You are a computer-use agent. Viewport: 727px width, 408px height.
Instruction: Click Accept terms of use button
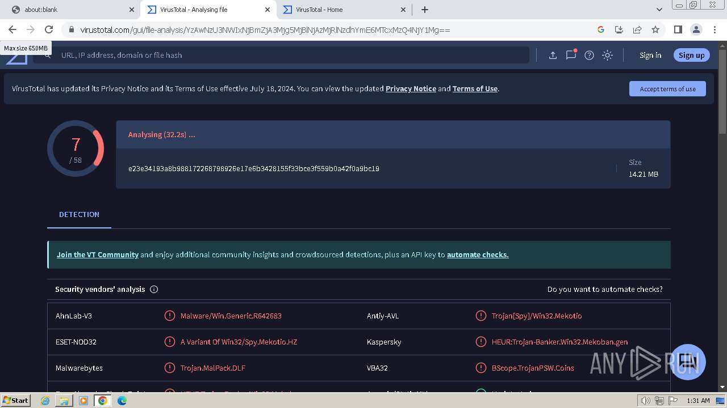(x=667, y=89)
